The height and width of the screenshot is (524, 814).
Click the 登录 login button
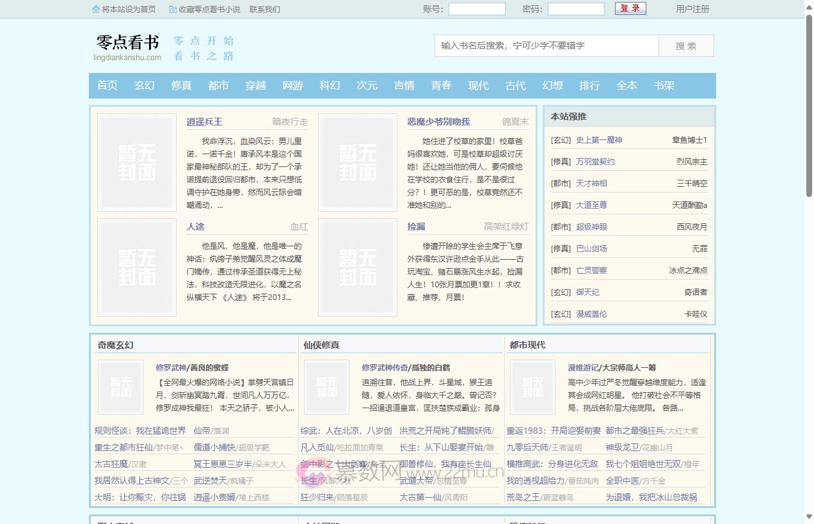(x=630, y=8)
